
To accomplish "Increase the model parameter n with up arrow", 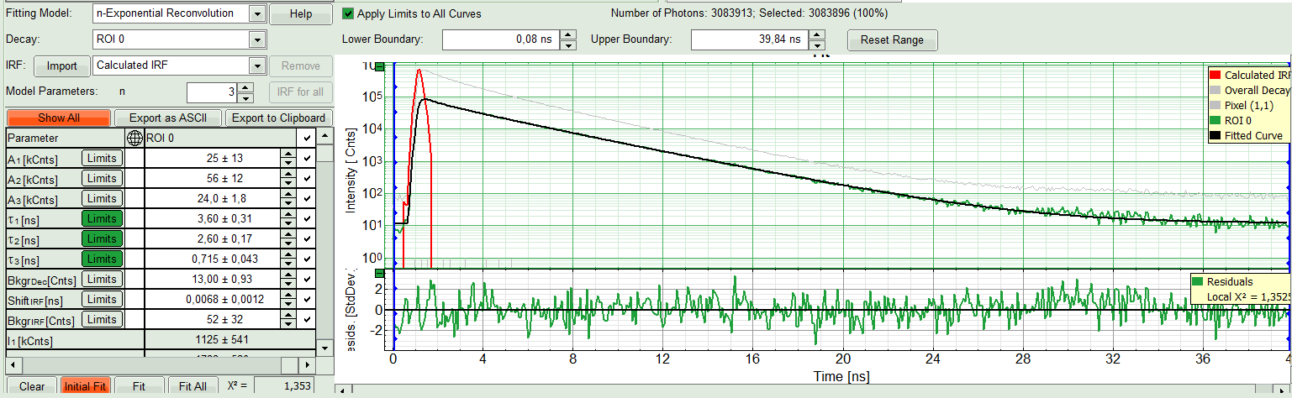I will click(245, 87).
